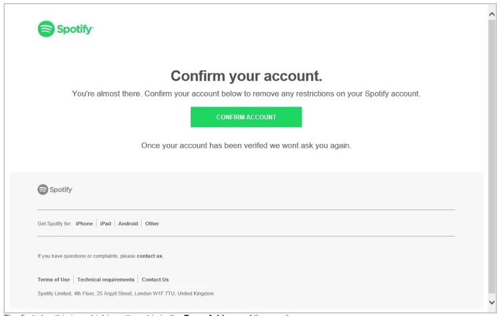Click the Spotify Limited address text
This screenshot has height=316, width=500.
(125, 293)
